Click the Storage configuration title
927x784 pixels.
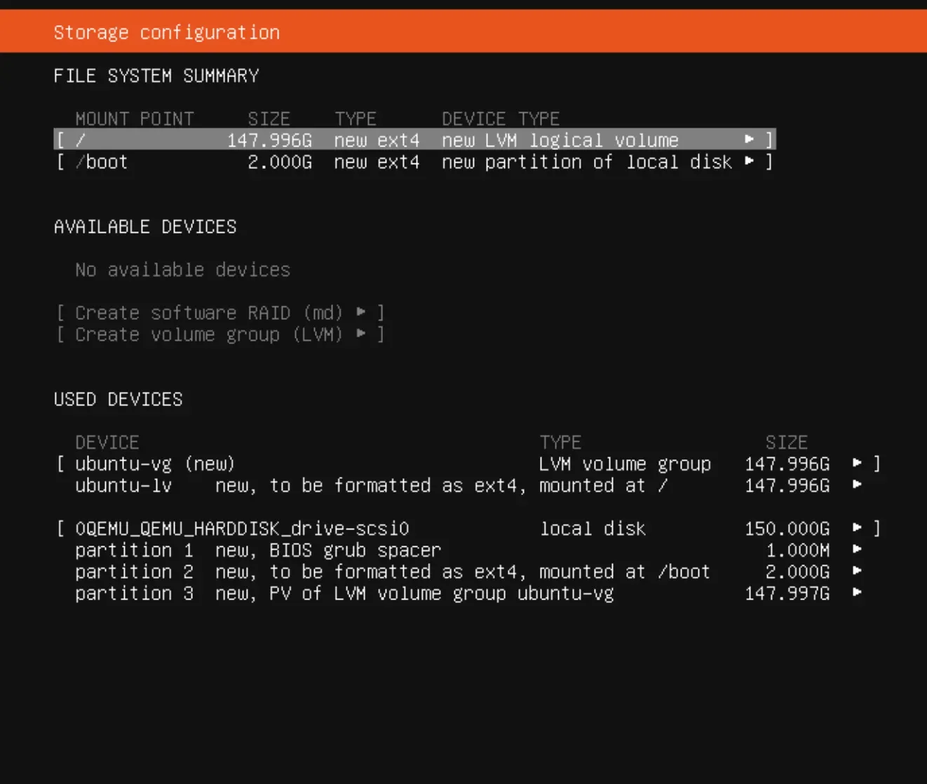pos(166,32)
